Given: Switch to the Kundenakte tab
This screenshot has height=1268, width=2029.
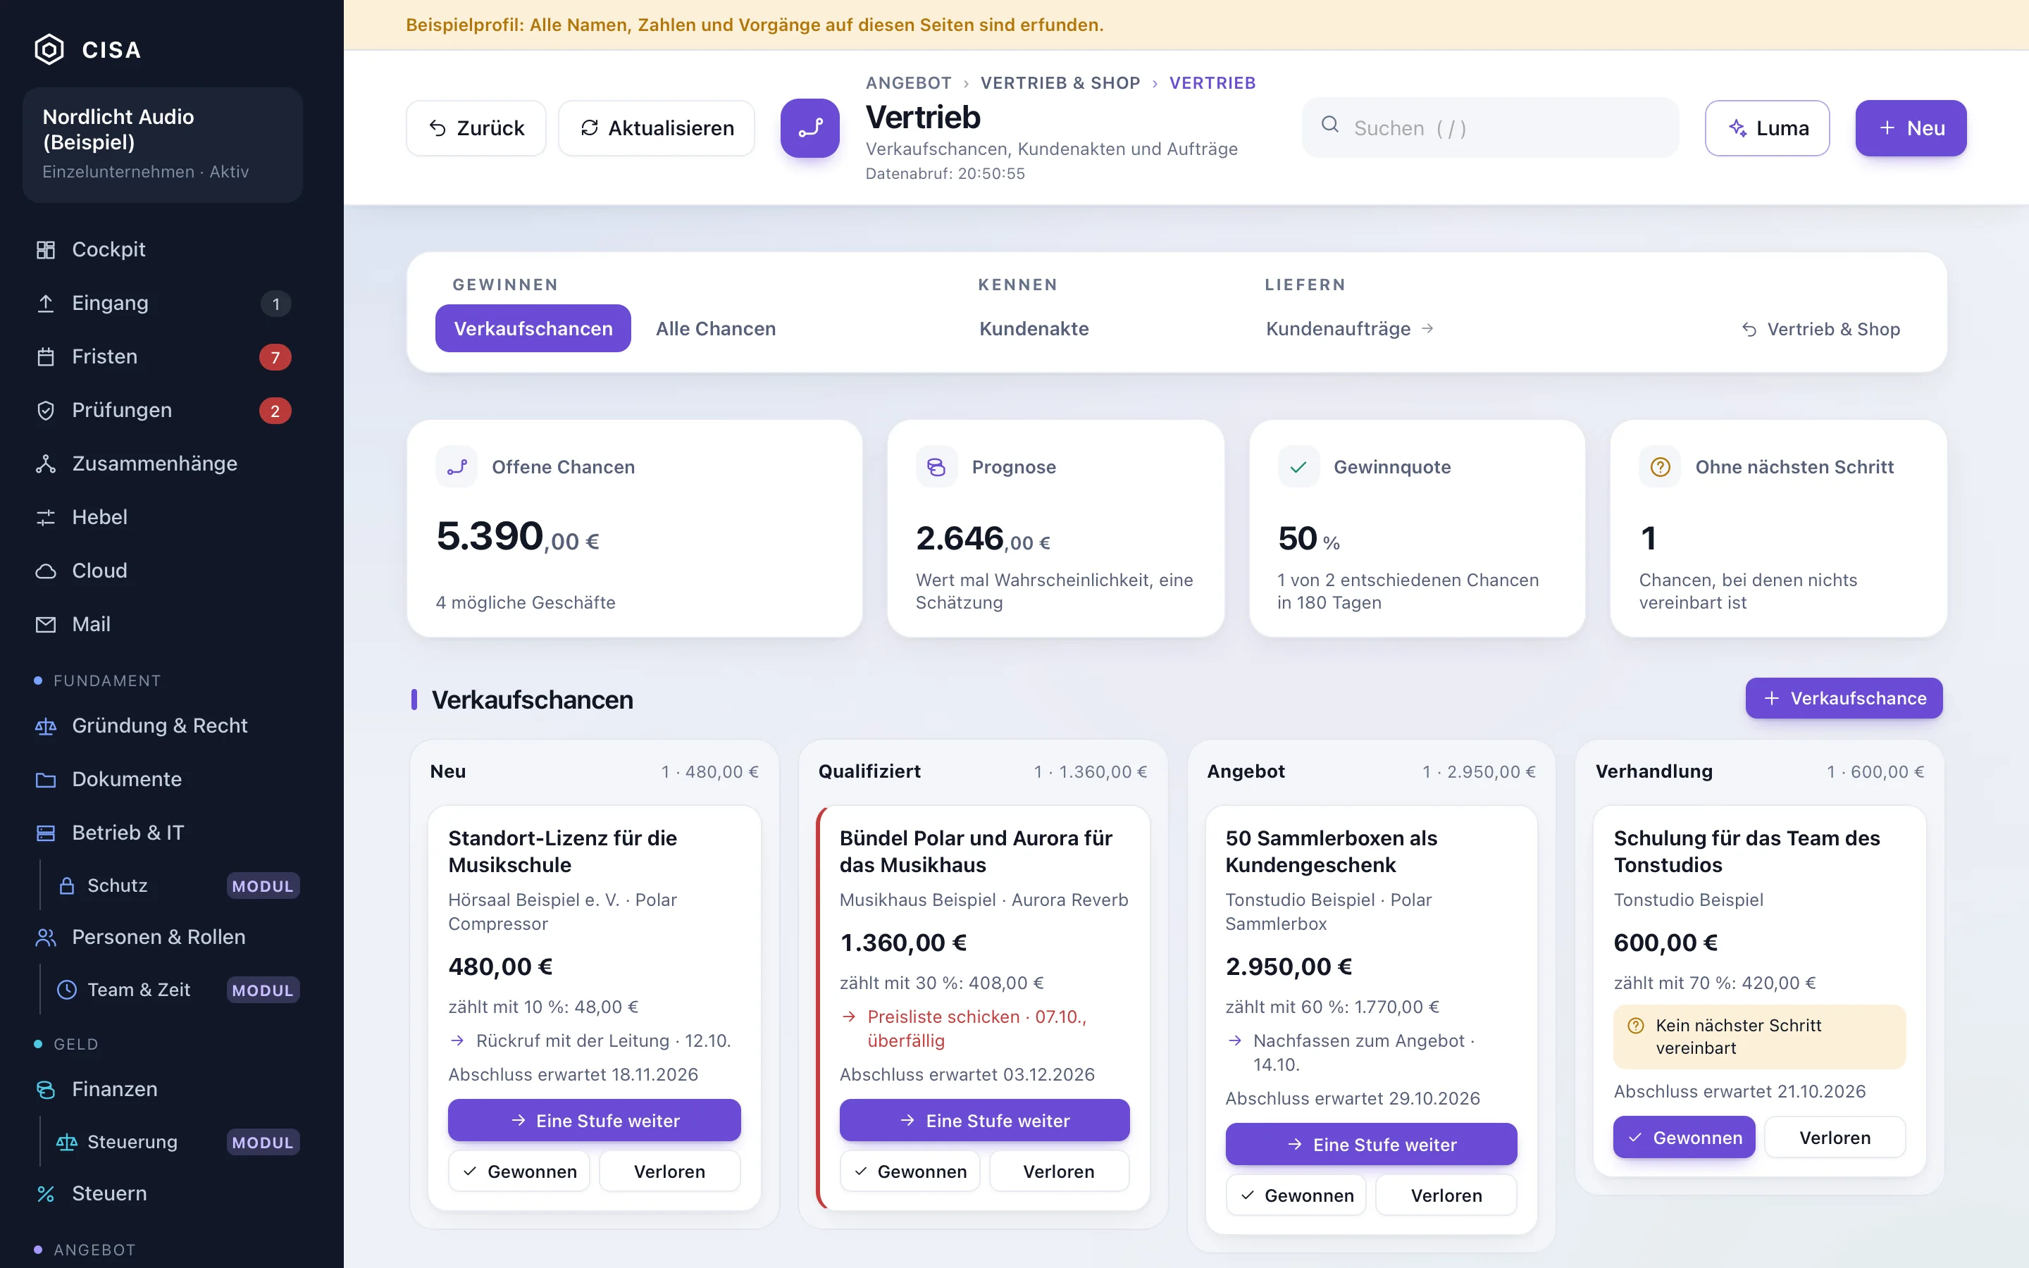Looking at the screenshot, I should click(1034, 329).
